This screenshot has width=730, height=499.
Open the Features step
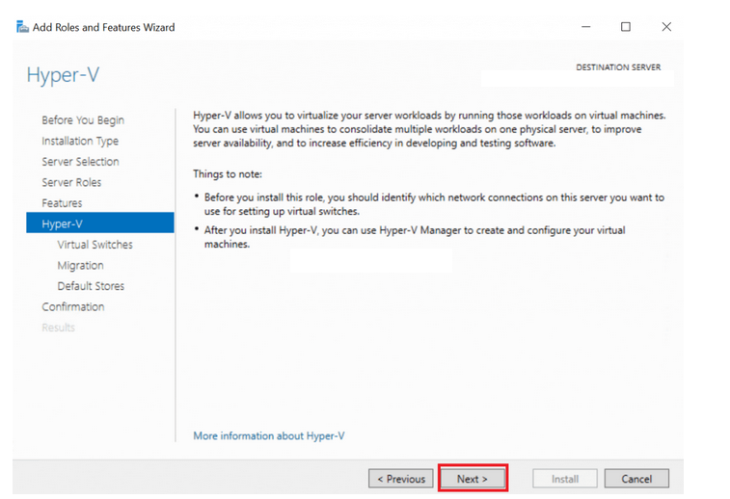tap(62, 203)
